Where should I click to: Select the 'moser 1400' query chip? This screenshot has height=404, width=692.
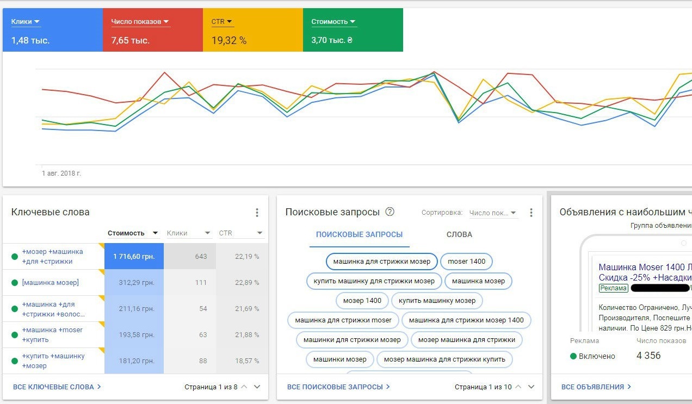[466, 262]
